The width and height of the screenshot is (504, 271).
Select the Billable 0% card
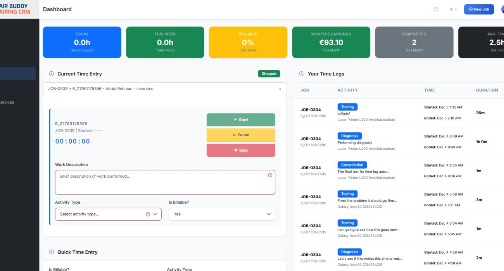point(248,42)
